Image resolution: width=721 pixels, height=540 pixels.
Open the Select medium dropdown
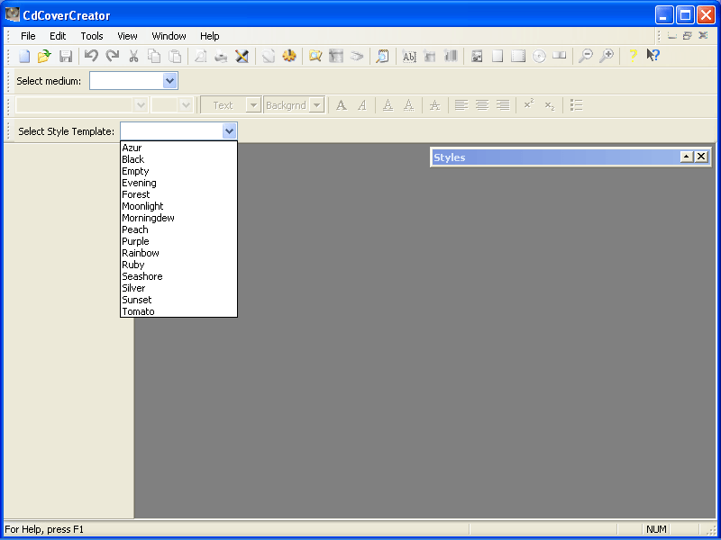[x=169, y=81]
